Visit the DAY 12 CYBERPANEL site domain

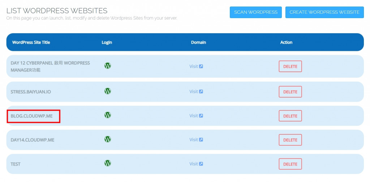click(196, 66)
